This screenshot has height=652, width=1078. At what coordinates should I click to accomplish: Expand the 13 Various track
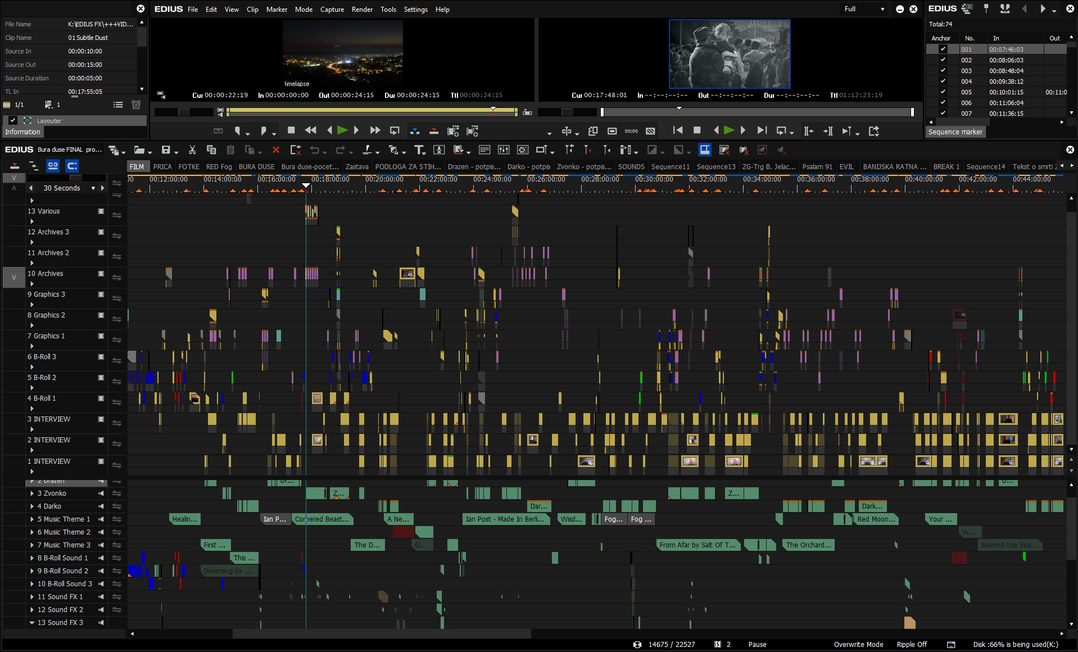(32, 221)
